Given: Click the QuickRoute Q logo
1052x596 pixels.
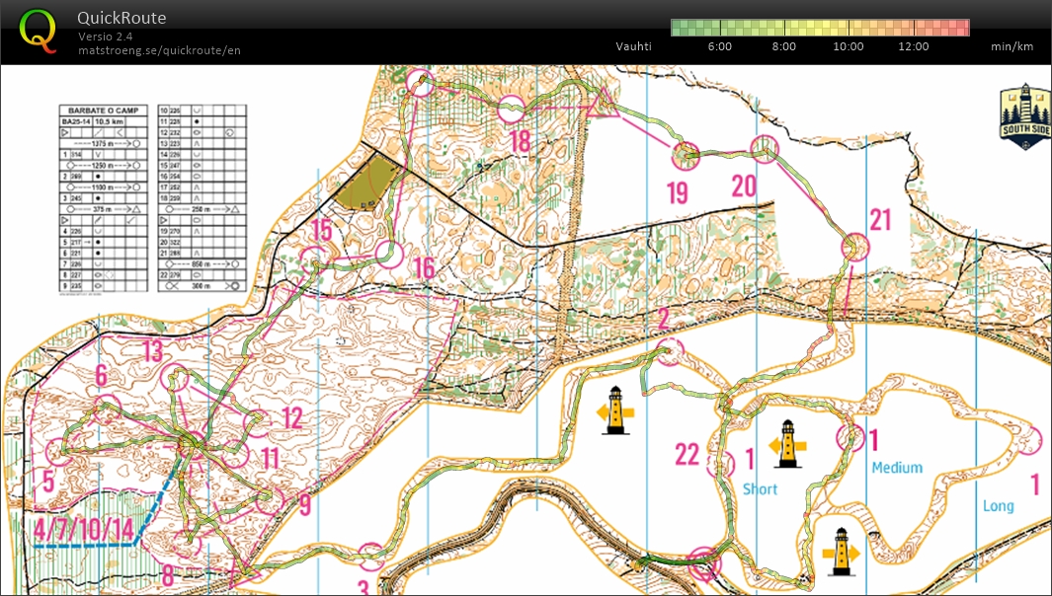Looking at the screenshot, I should pos(38,30).
